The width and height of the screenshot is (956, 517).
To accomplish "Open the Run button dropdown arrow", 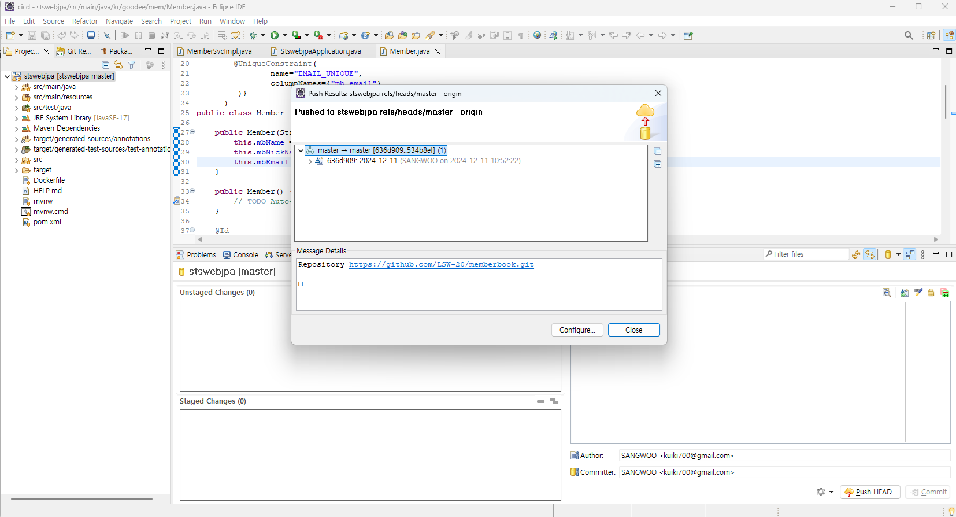I will tap(285, 35).
